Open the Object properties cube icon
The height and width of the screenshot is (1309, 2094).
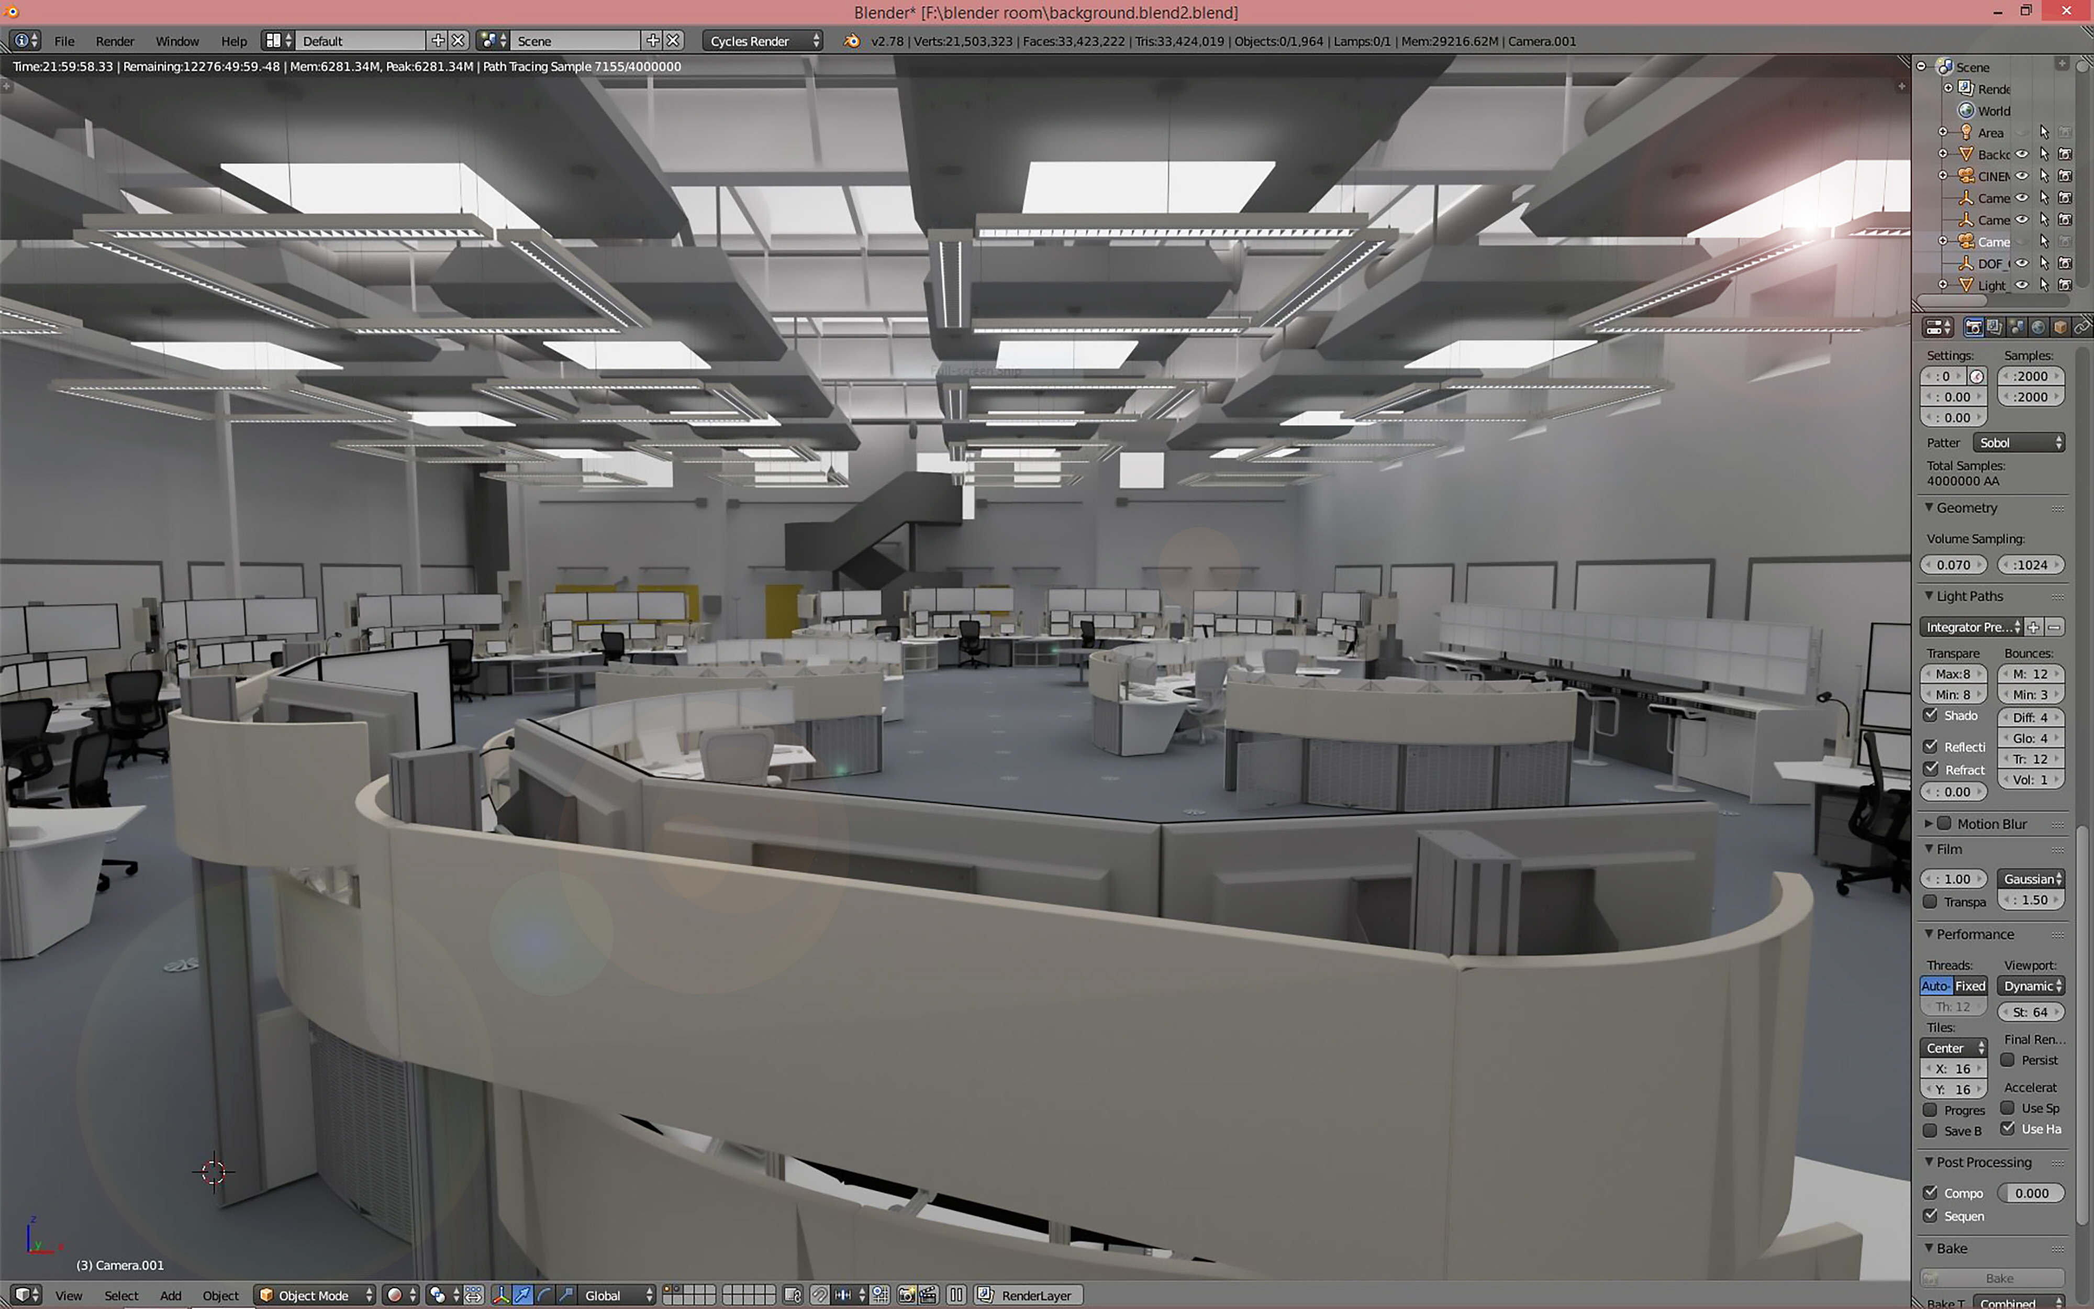[2062, 326]
